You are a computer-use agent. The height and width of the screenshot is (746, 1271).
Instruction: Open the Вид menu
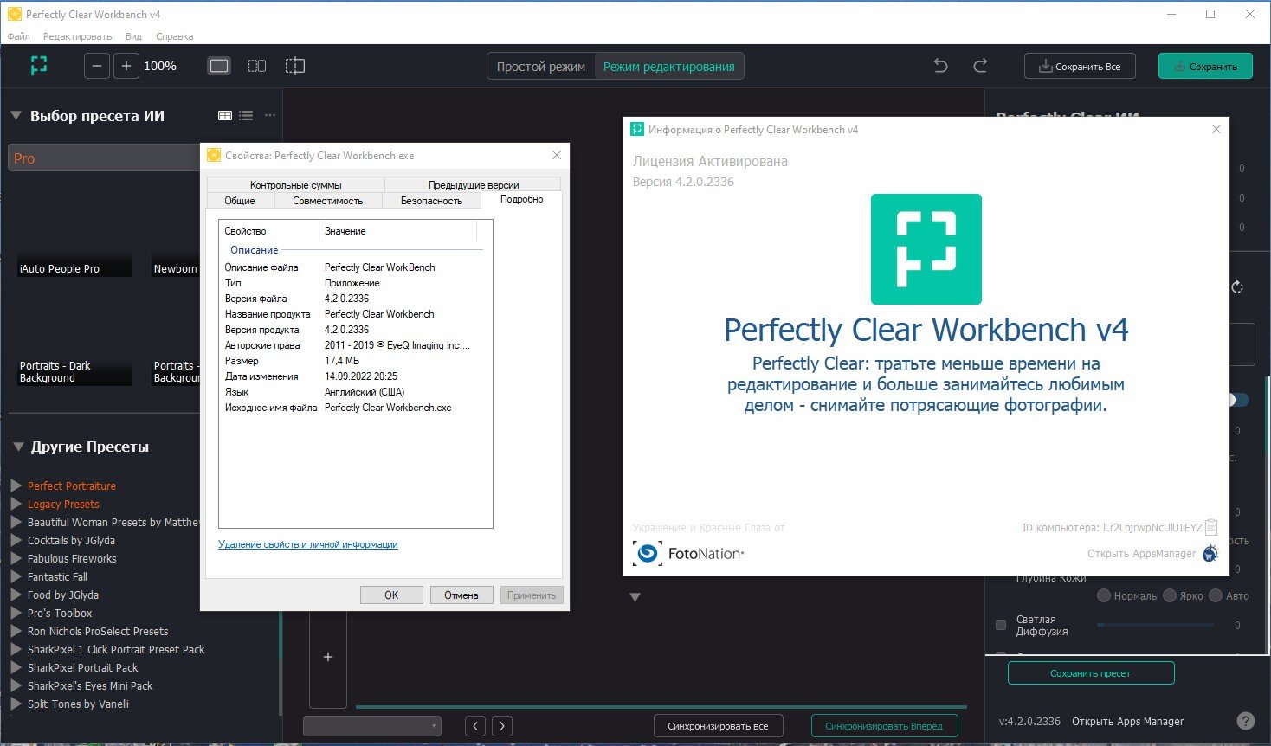[133, 36]
